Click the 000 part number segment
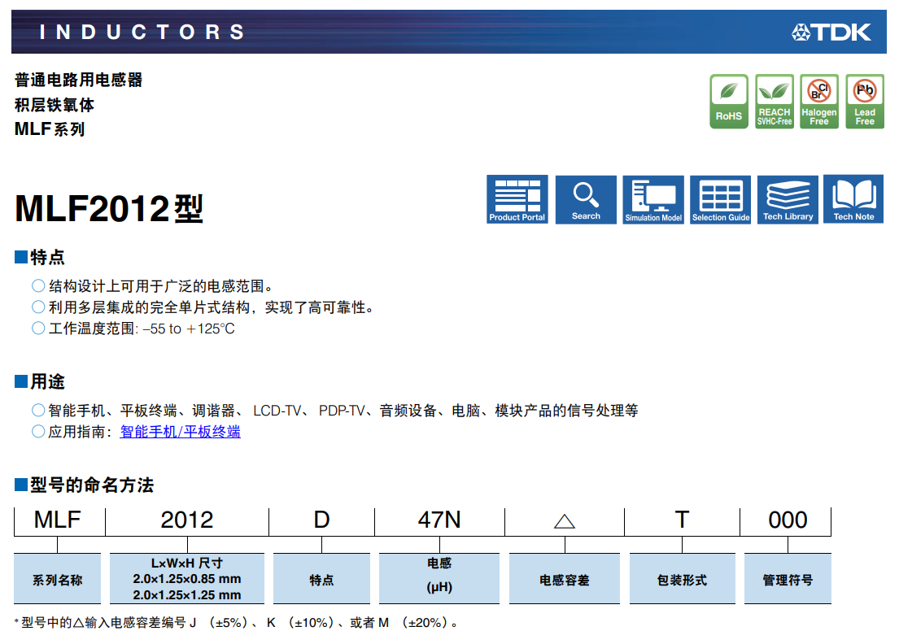899x644 pixels. click(788, 520)
